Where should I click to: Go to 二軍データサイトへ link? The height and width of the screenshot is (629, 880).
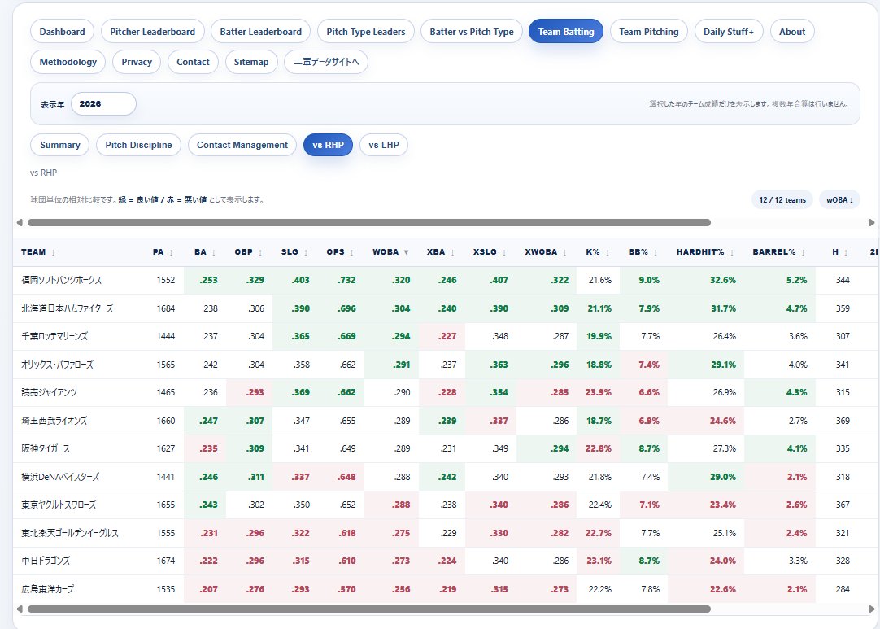(x=326, y=62)
